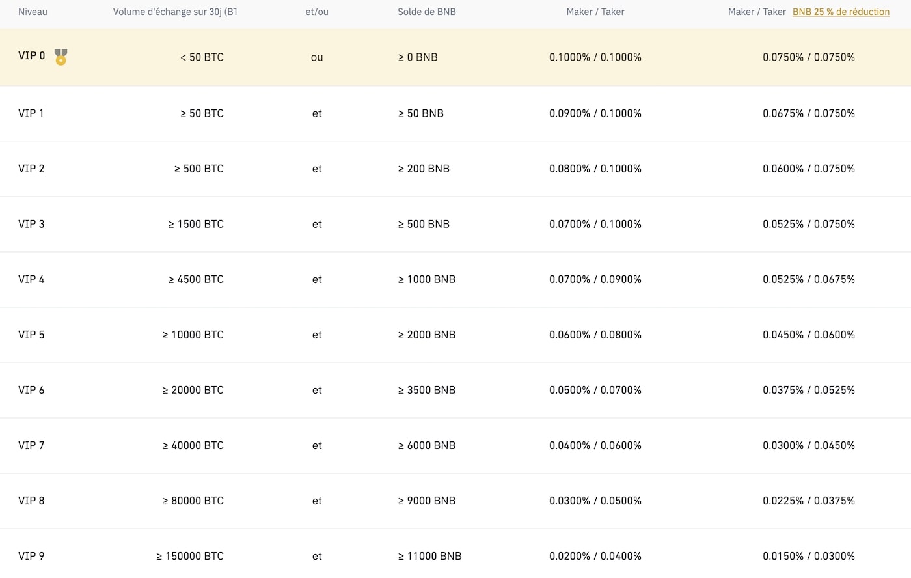
Task: Click the 0.0150% / 0.0300% discounted fee cell
Action: [809, 556]
